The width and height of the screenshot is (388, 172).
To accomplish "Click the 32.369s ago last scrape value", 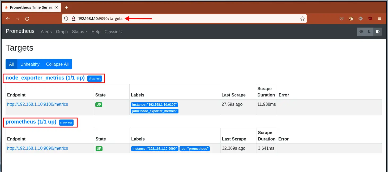I will (234, 148).
